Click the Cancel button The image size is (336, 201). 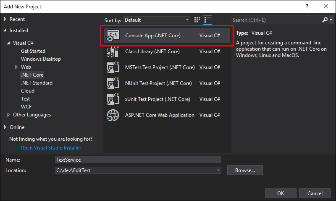point(315,193)
